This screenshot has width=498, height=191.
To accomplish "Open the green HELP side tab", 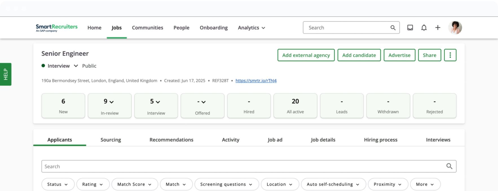I will click(x=6, y=74).
